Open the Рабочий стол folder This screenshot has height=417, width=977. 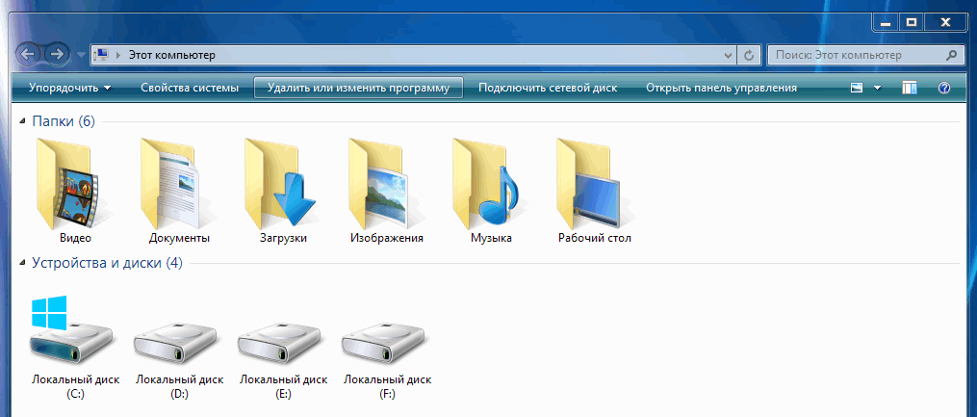coord(595,190)
